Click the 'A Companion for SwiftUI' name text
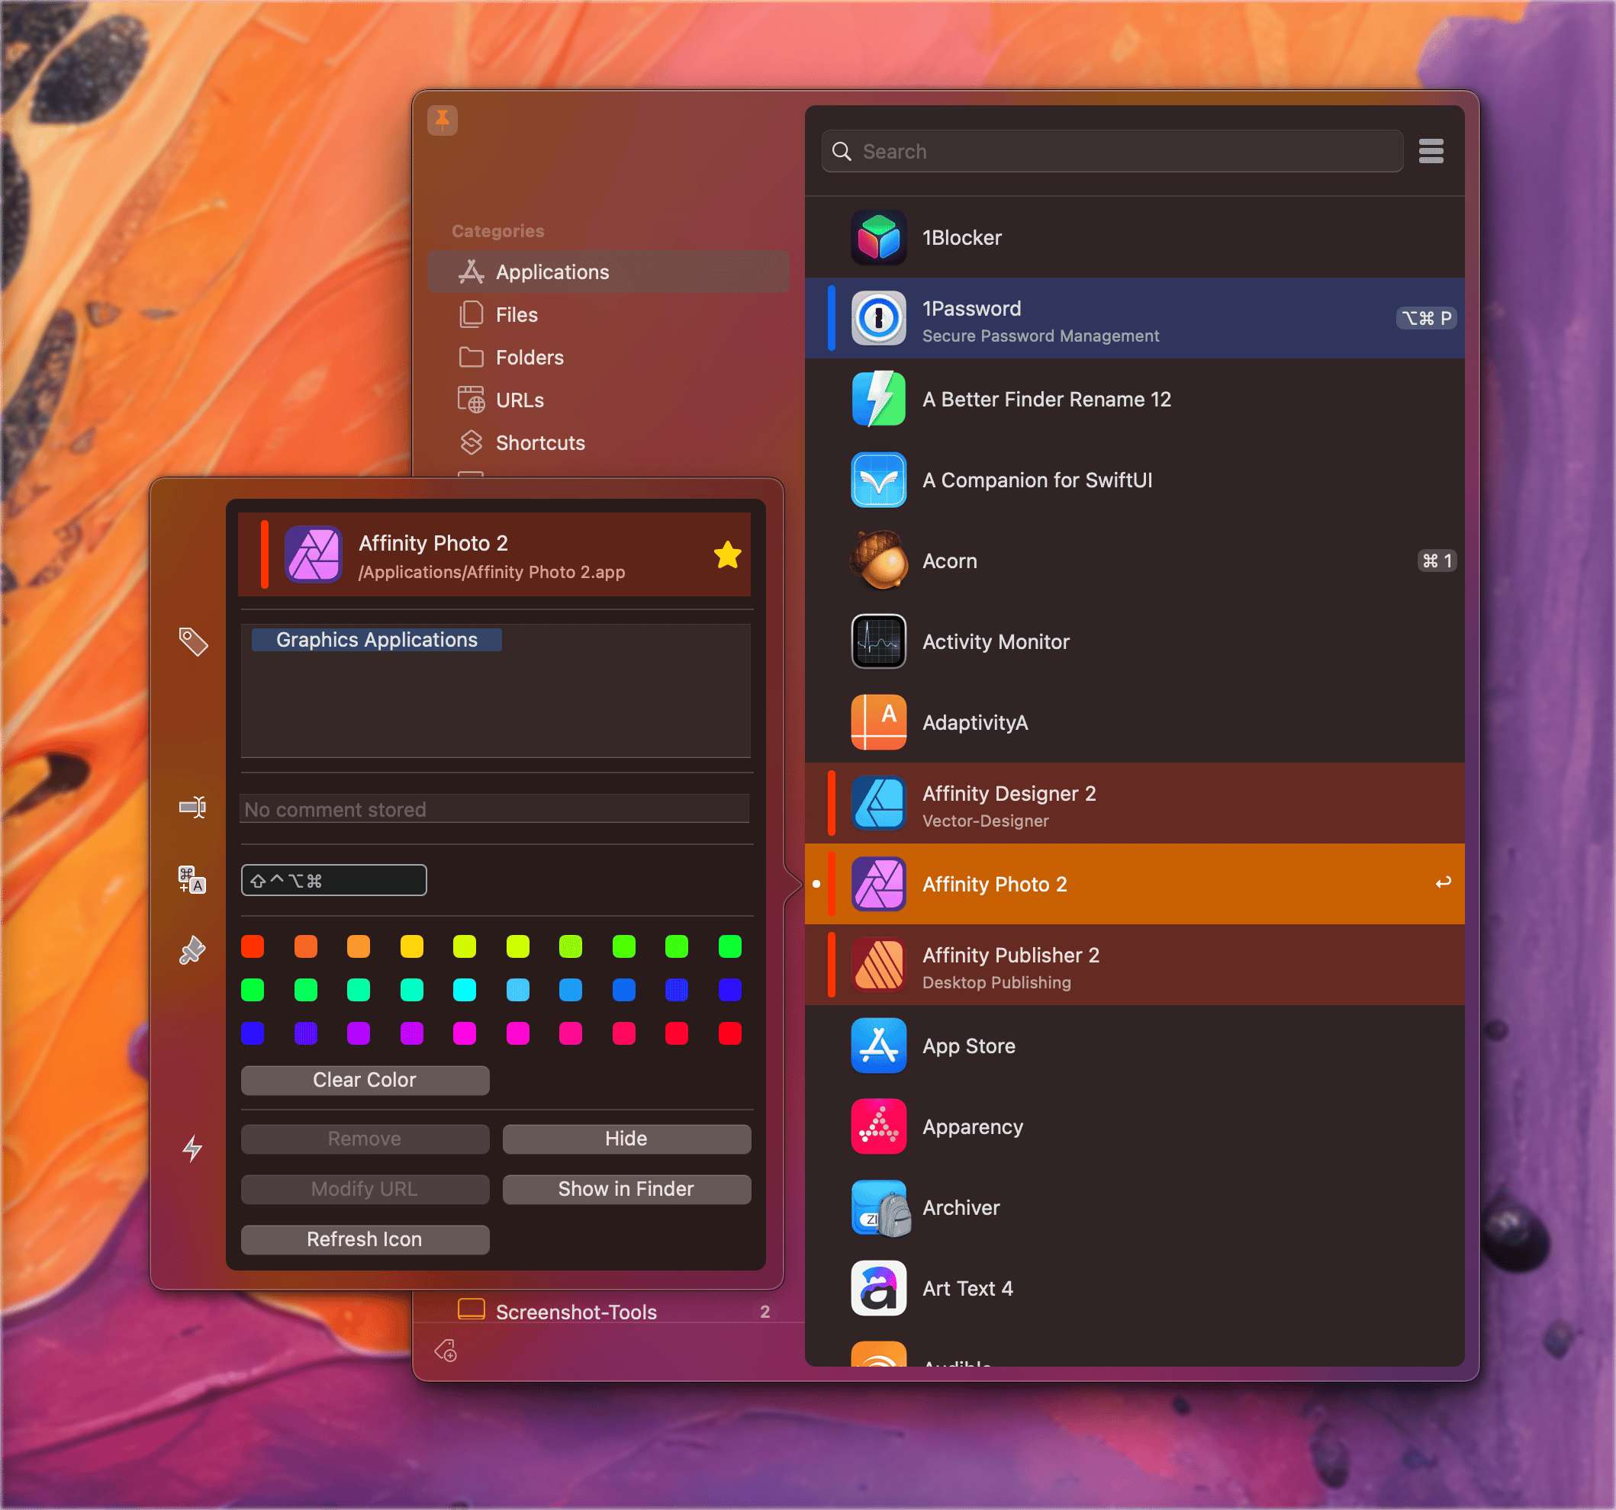 pyautogui.click(x=1037, y=480)
